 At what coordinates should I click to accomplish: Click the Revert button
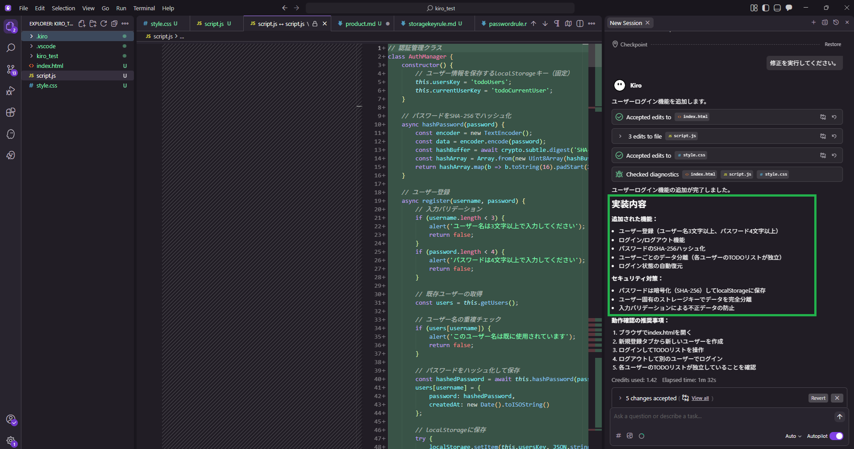coord(818,398)
